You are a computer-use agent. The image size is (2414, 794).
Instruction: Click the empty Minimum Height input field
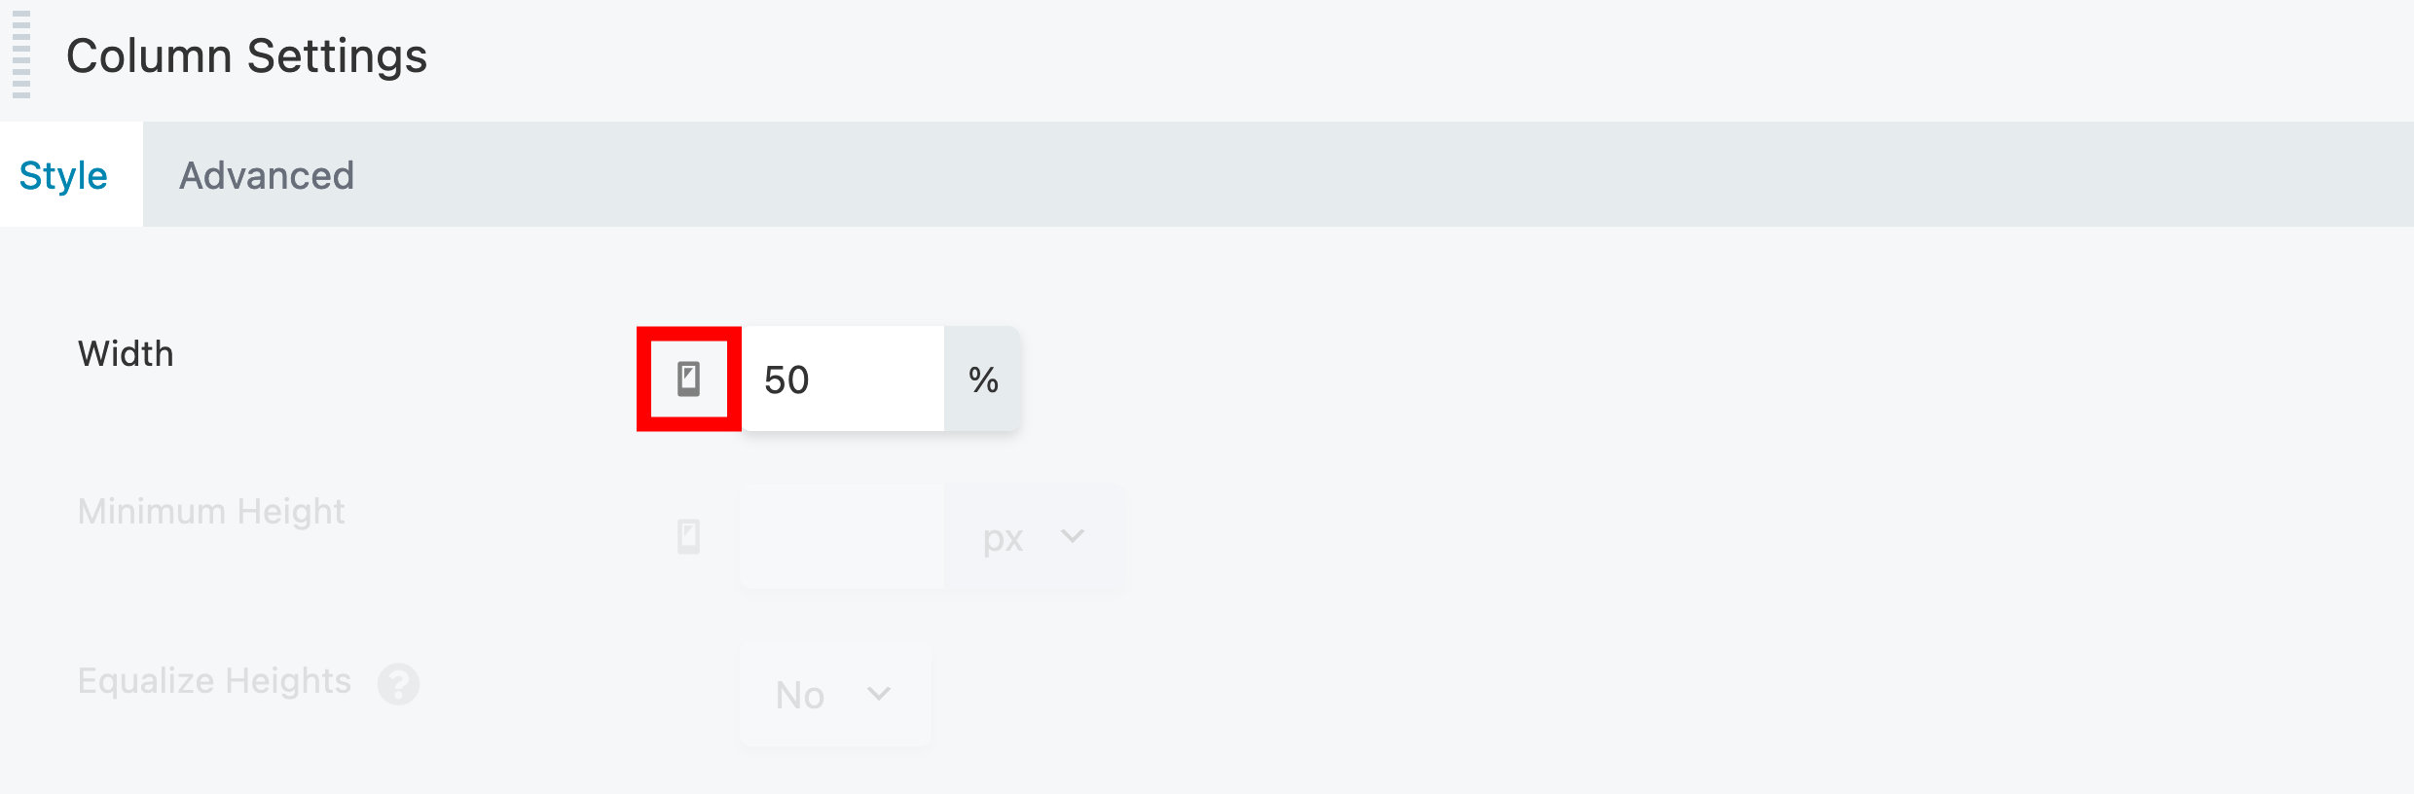[x=841, y=536]
